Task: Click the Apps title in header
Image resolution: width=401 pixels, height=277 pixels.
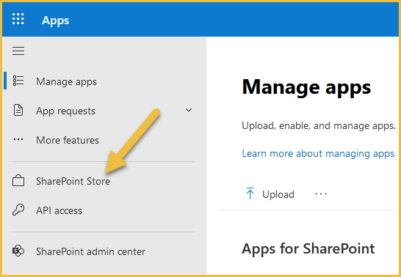Action: (x=56, y=21)
